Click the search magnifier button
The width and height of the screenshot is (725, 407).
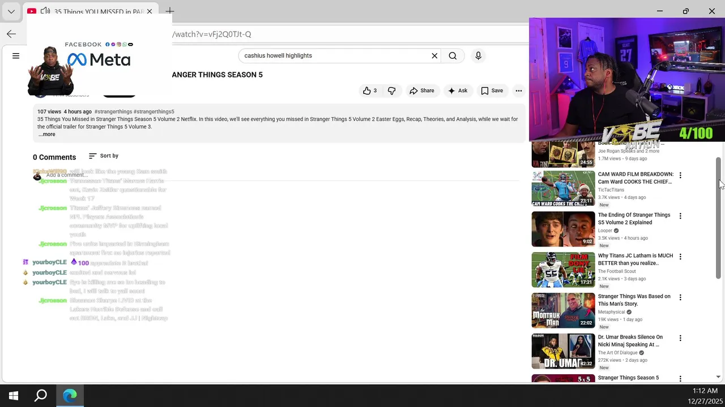pos(453,56)
